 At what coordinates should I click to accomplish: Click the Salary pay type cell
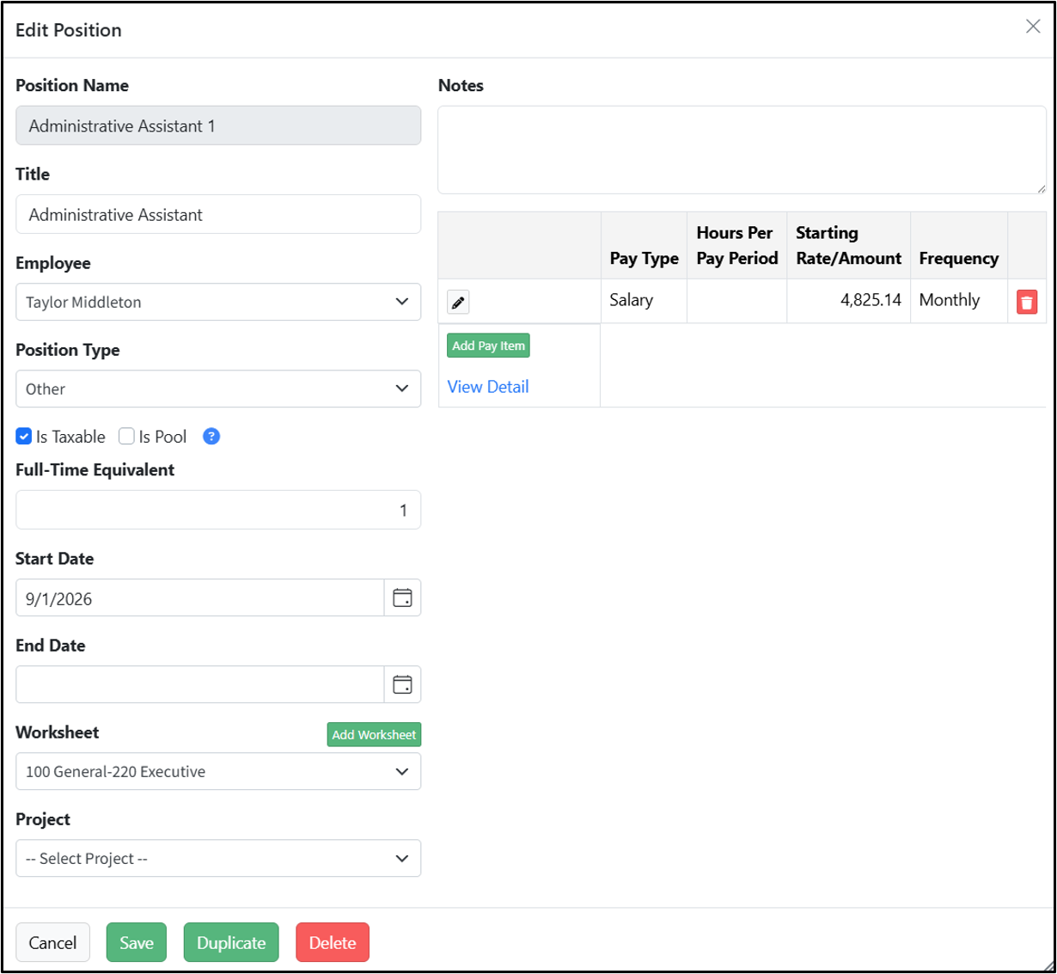pos(644,301)
